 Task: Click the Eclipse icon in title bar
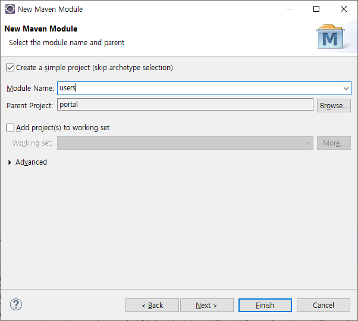[10, 9]
